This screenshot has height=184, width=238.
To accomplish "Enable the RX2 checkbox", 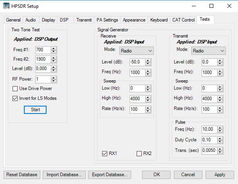I will click(139, 153).
